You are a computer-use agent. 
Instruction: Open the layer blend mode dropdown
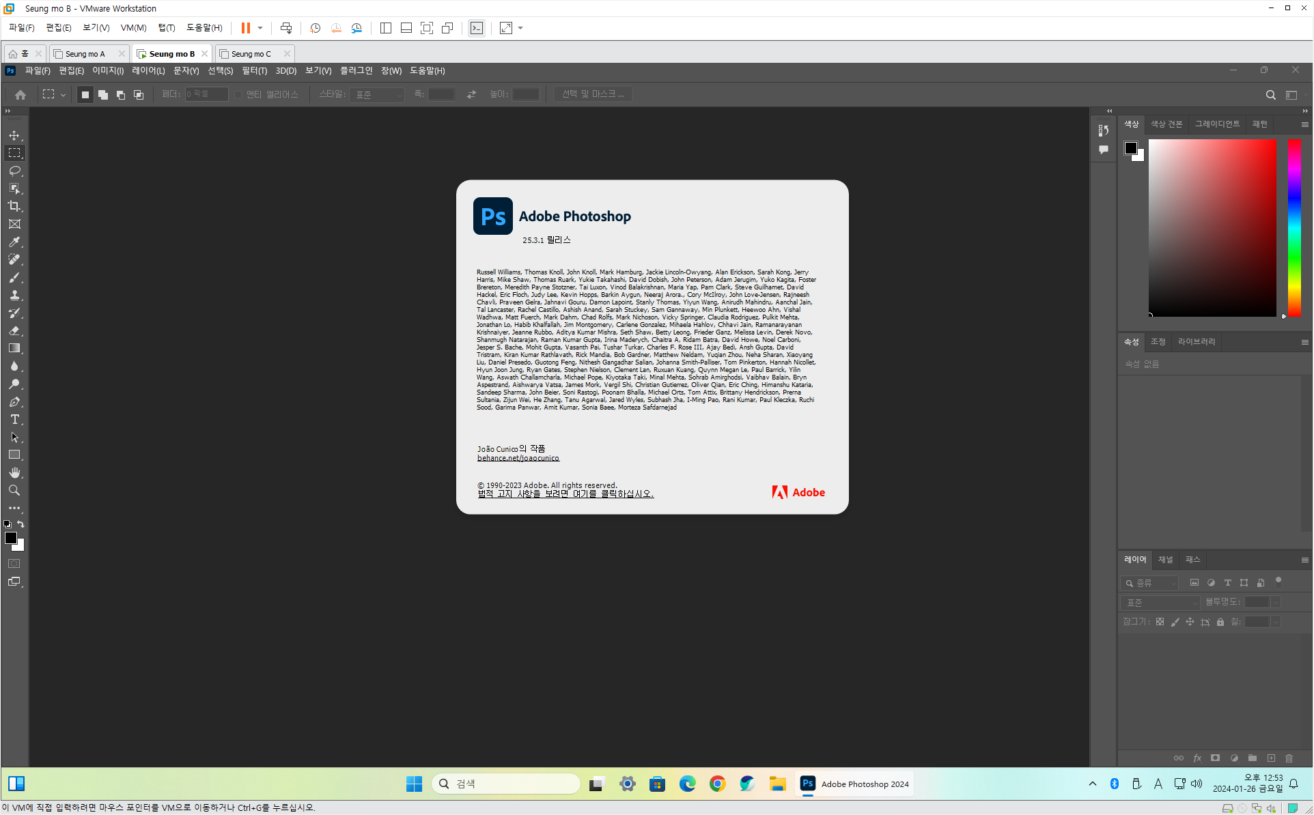[1160, 602]
